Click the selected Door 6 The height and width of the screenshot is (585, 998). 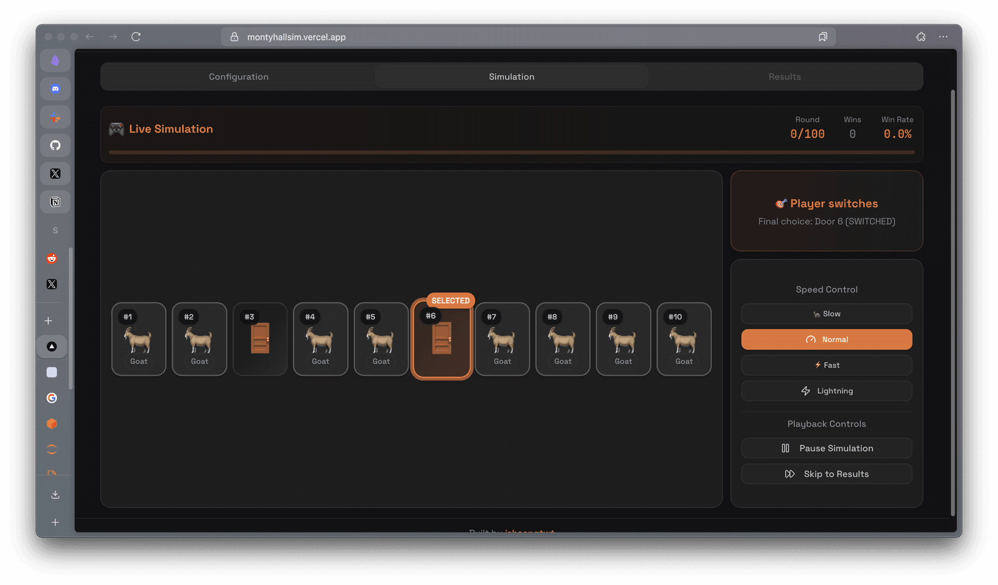click(442, 340)
